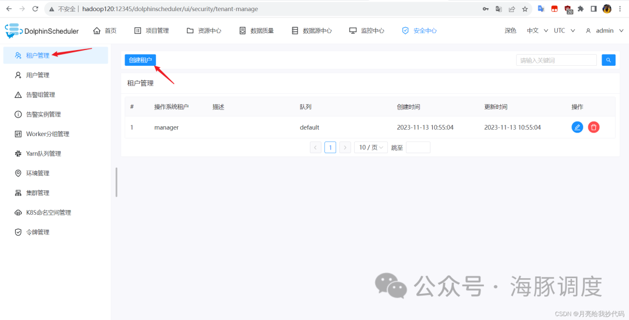Image resolution: width=629 pixels, height=320 pixels.
Task: Click the blue translate extension icon
Action: (541, 9)
